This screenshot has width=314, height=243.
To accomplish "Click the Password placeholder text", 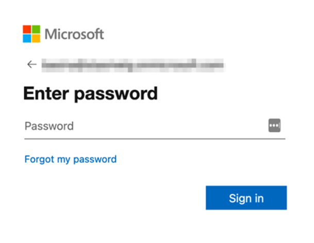I will click(49, 126).
